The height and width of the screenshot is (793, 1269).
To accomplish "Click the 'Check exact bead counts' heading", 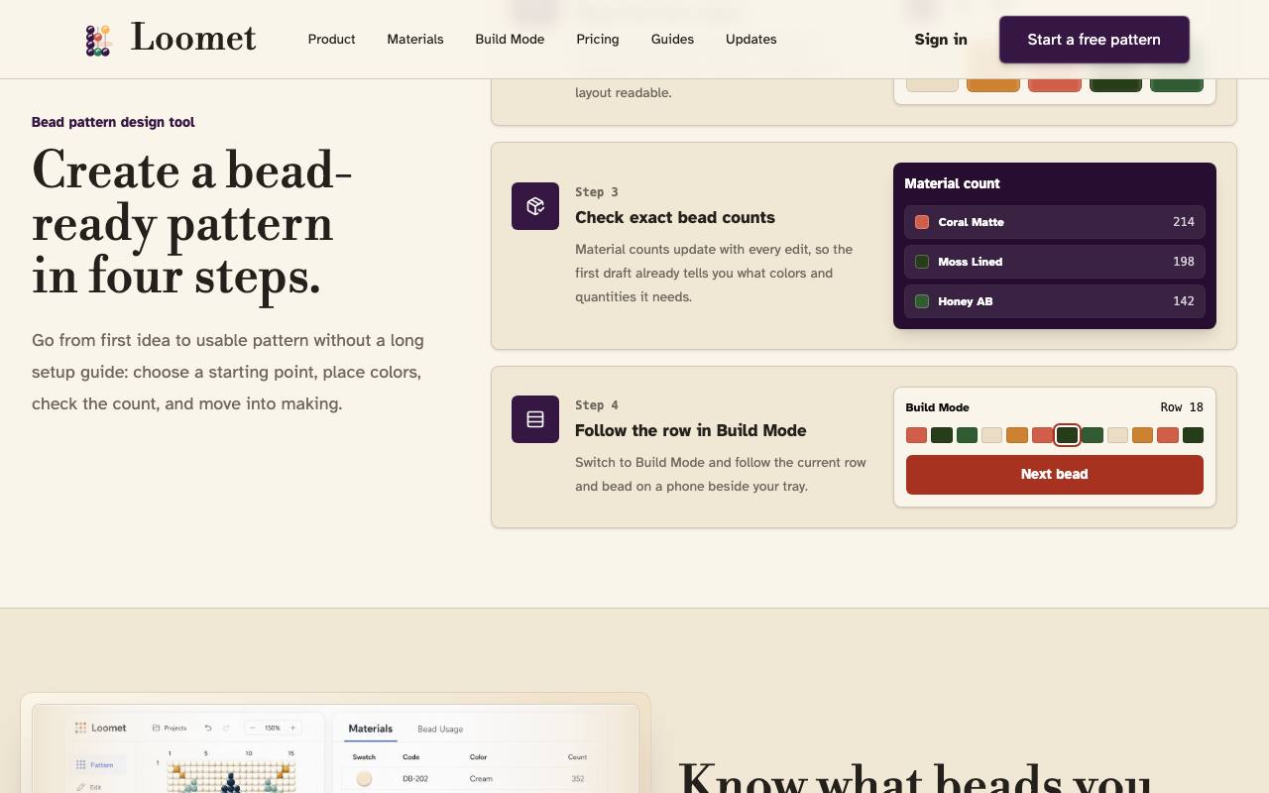I will [675, 217].
